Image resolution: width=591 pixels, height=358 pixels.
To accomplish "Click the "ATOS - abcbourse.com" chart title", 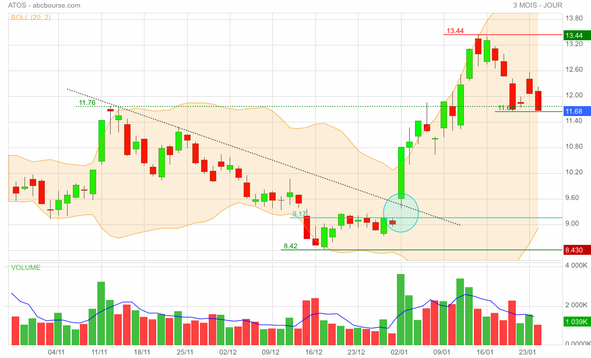I will (x=44, y=5).
